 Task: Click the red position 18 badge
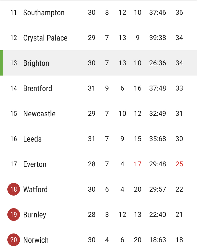pos(14,189)
